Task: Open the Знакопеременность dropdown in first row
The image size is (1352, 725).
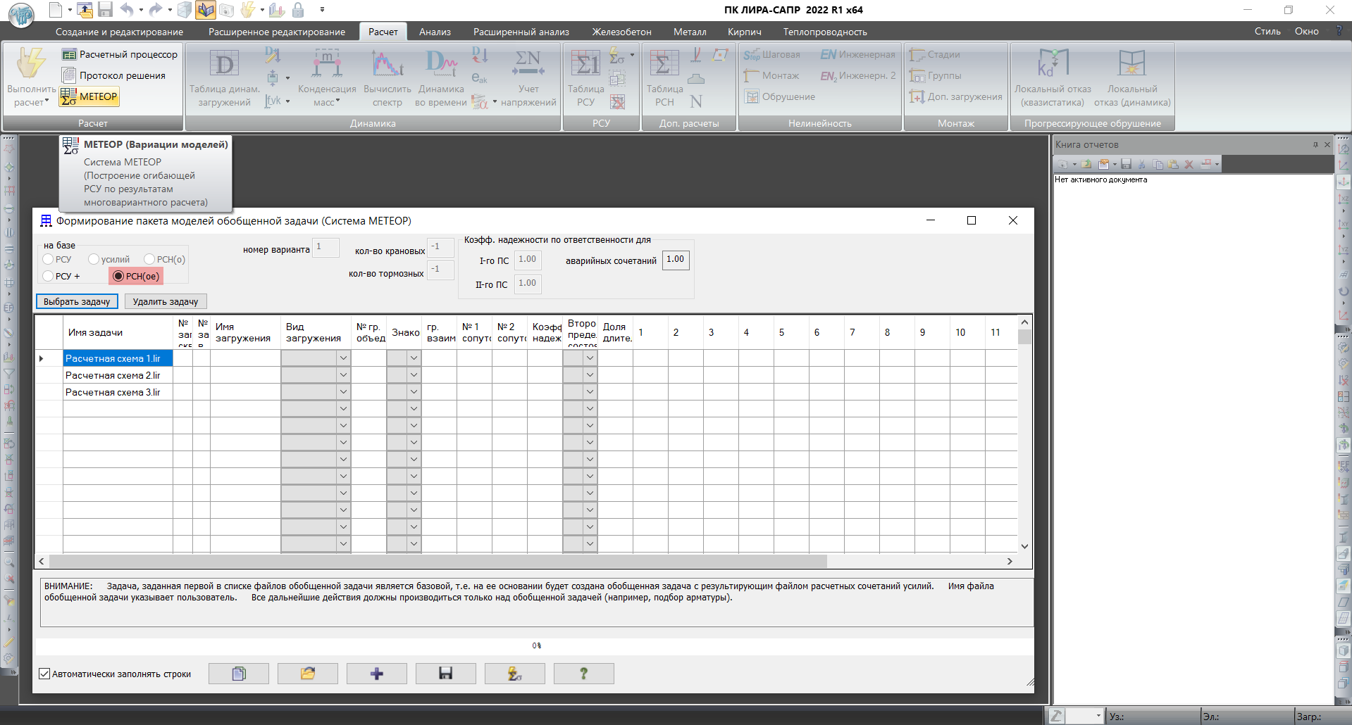Action: pyautogui.click(x=414, y=358)
